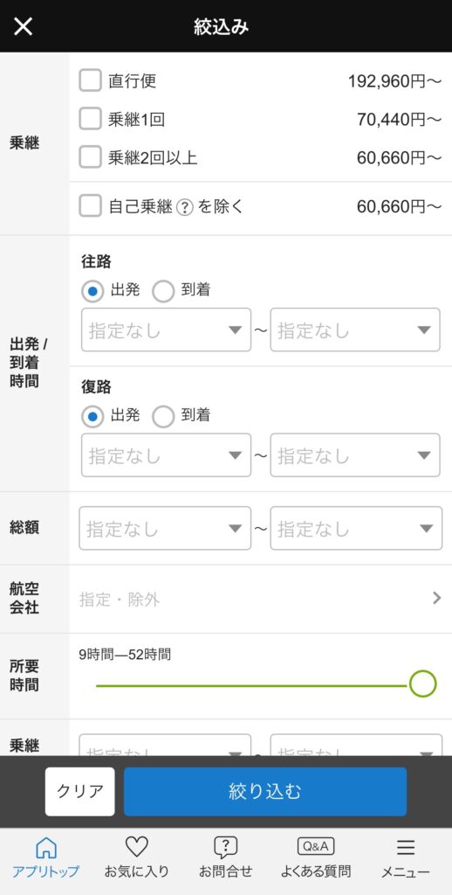Image resolution: width=452 pixels, height=895 pixels.
Task: Enable 自己乗継を除く checkbox
Action: click(x=90, y=206)
